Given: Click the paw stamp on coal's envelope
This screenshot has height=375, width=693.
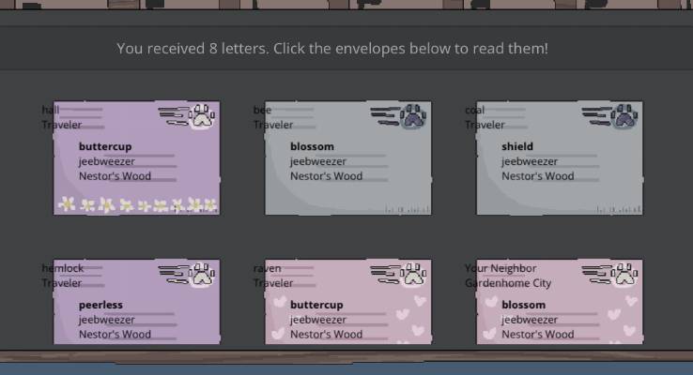Looking at the screenshot, I should click(624, 117).
